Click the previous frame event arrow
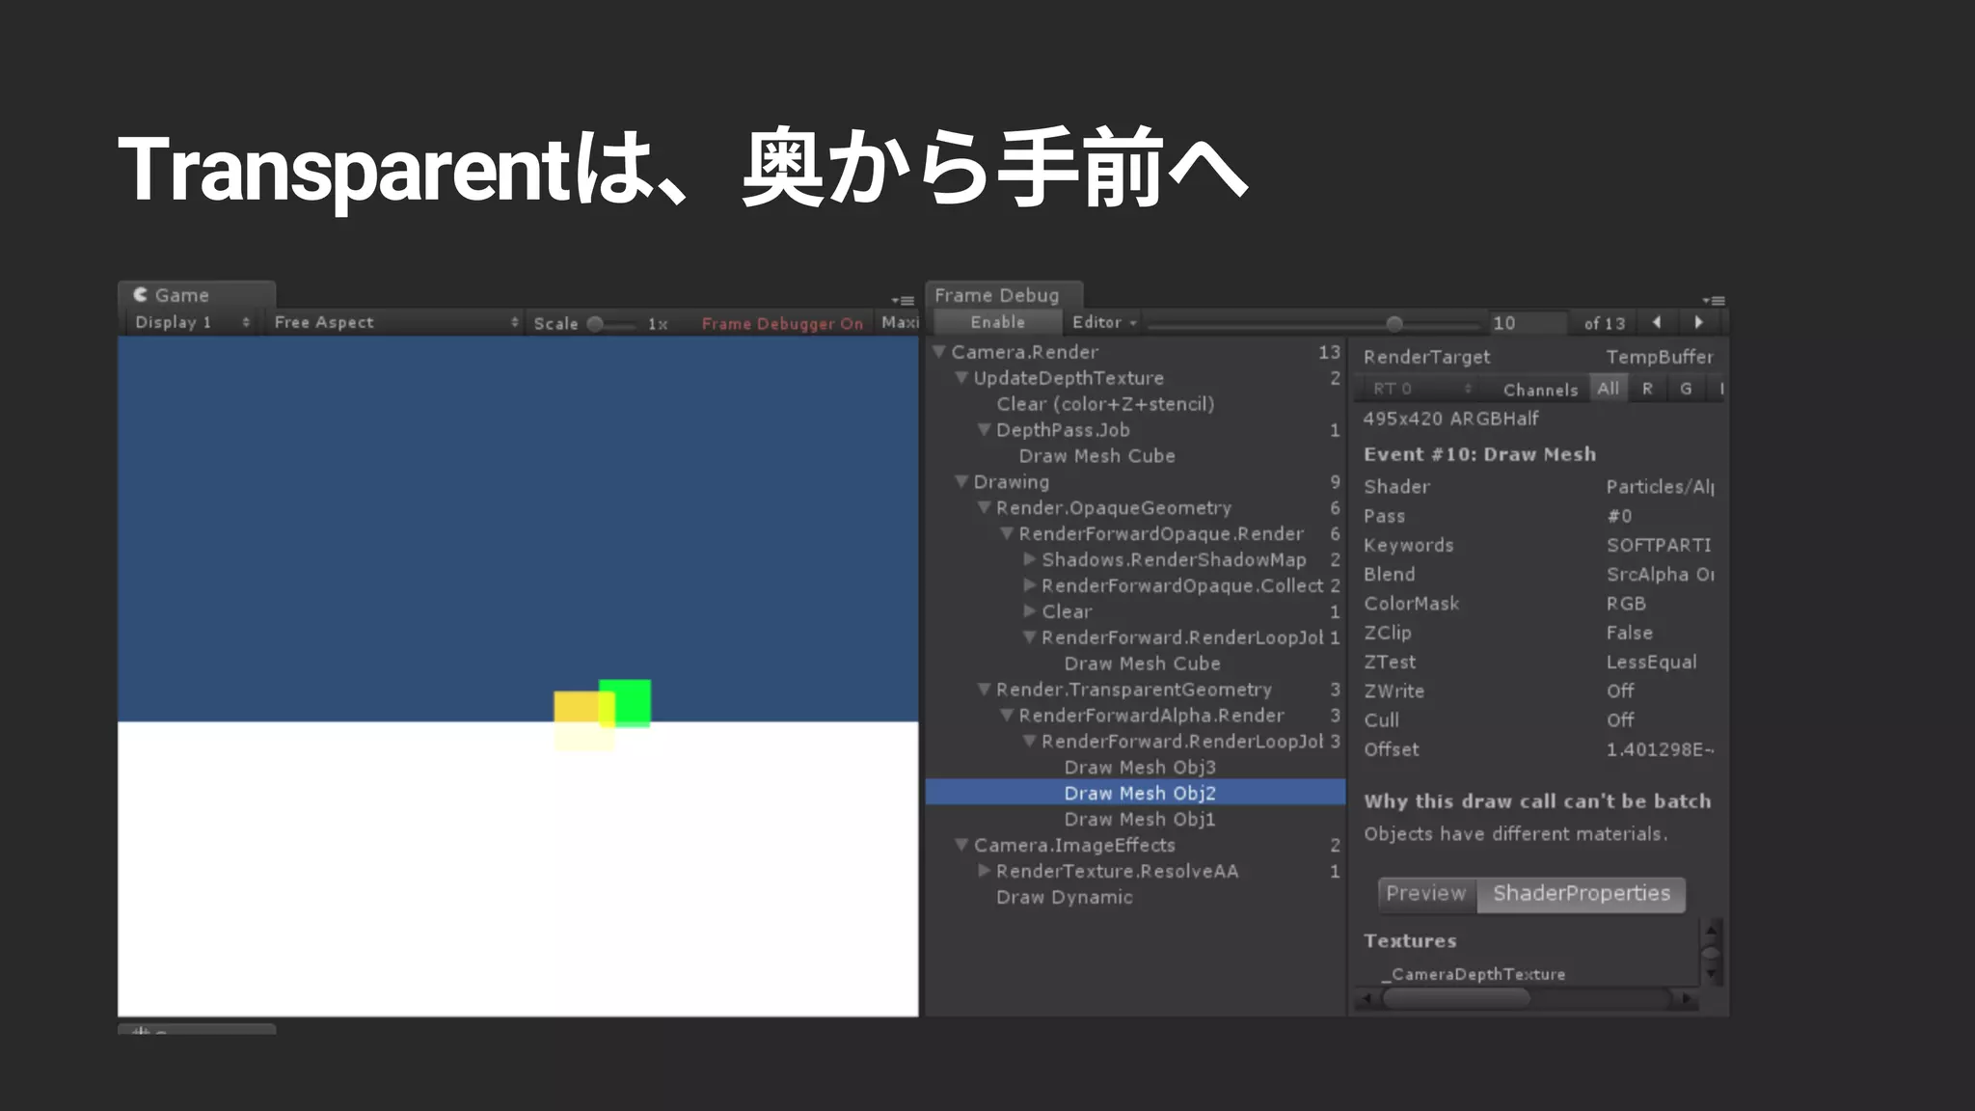This screenshot has height=1111, width=1975. (1657, 322)
